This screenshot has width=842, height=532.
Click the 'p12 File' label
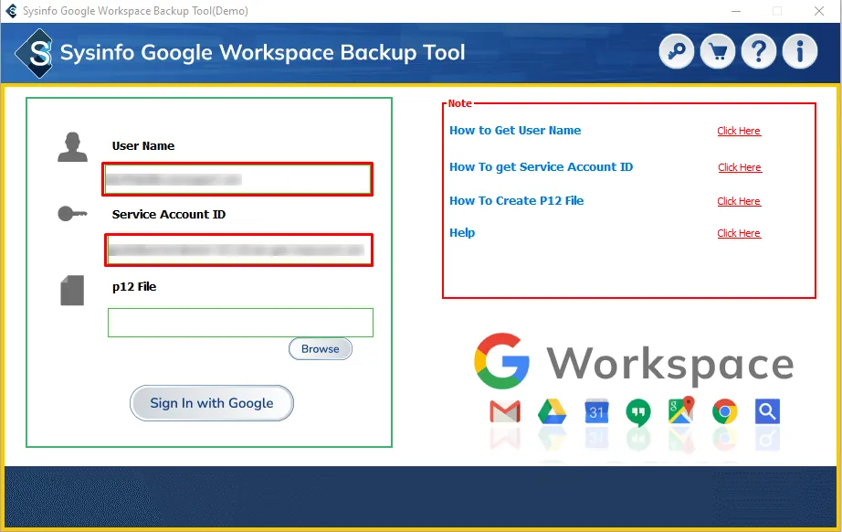click(134, 286)
